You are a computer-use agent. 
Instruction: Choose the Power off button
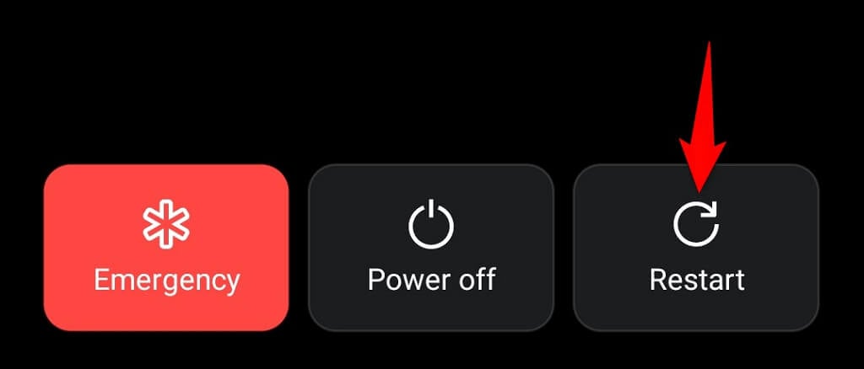pos(431,248)
